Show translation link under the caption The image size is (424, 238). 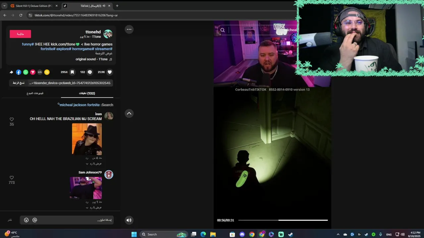point(104,53)
